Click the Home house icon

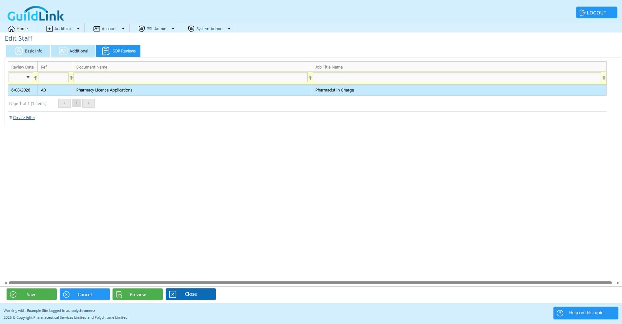11,29
